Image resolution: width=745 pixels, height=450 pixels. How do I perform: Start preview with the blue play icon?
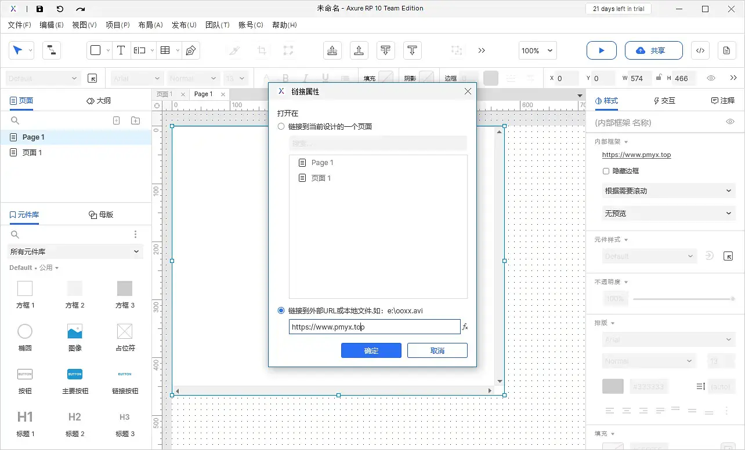click(x=601, y=50)
